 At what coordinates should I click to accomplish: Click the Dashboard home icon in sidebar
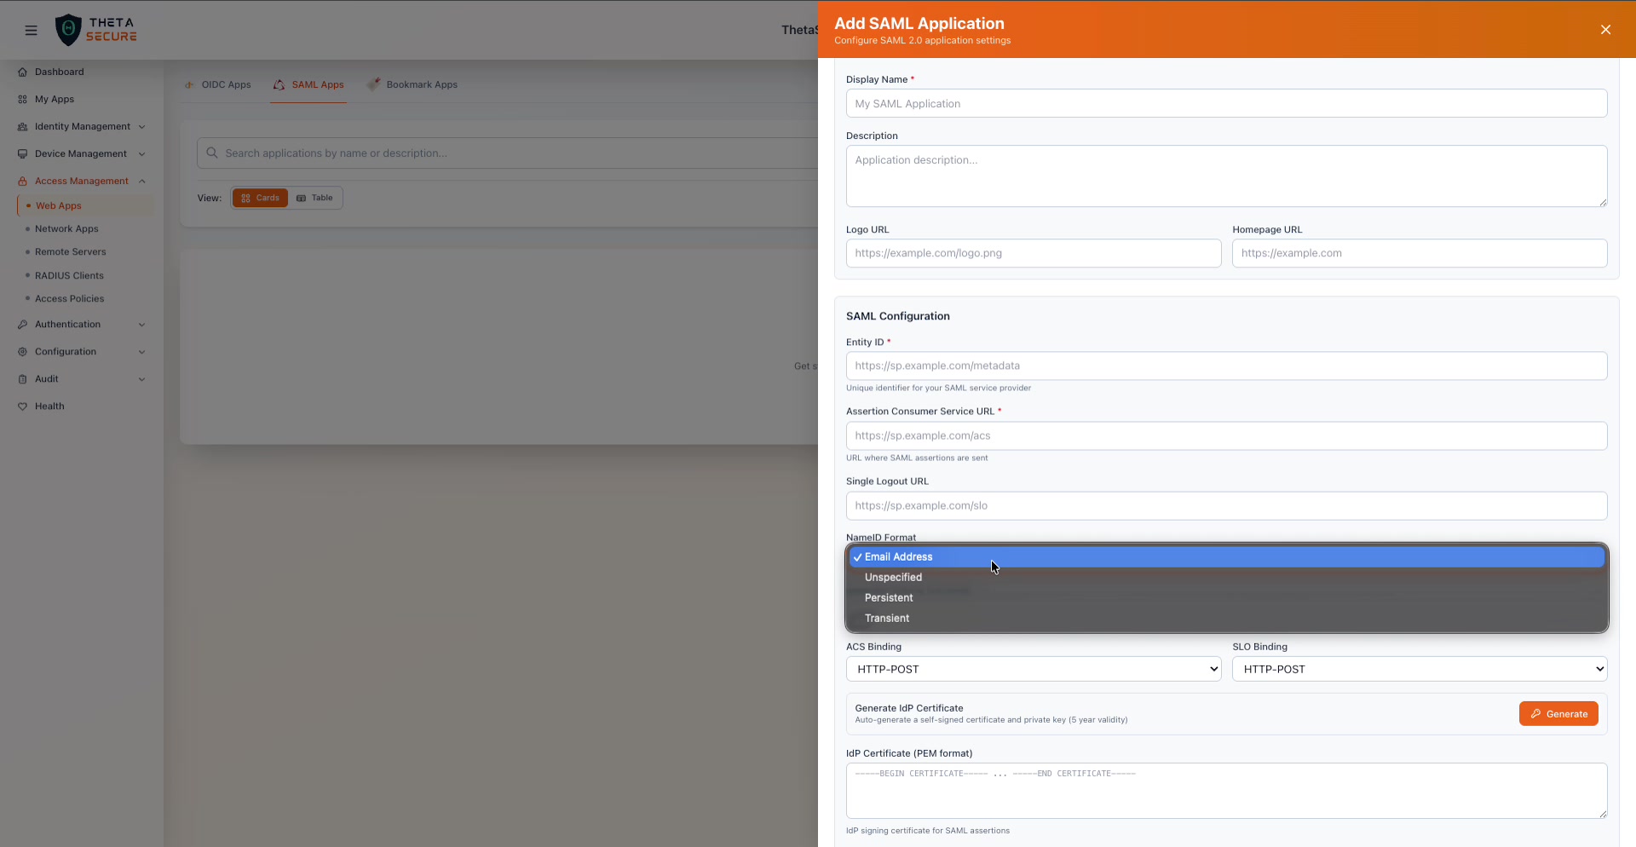click(x=23, y=72)
